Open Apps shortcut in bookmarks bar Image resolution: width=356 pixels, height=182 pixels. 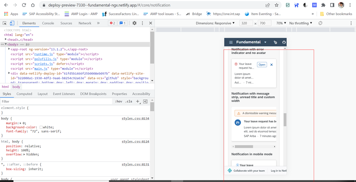tap(11, 14)
